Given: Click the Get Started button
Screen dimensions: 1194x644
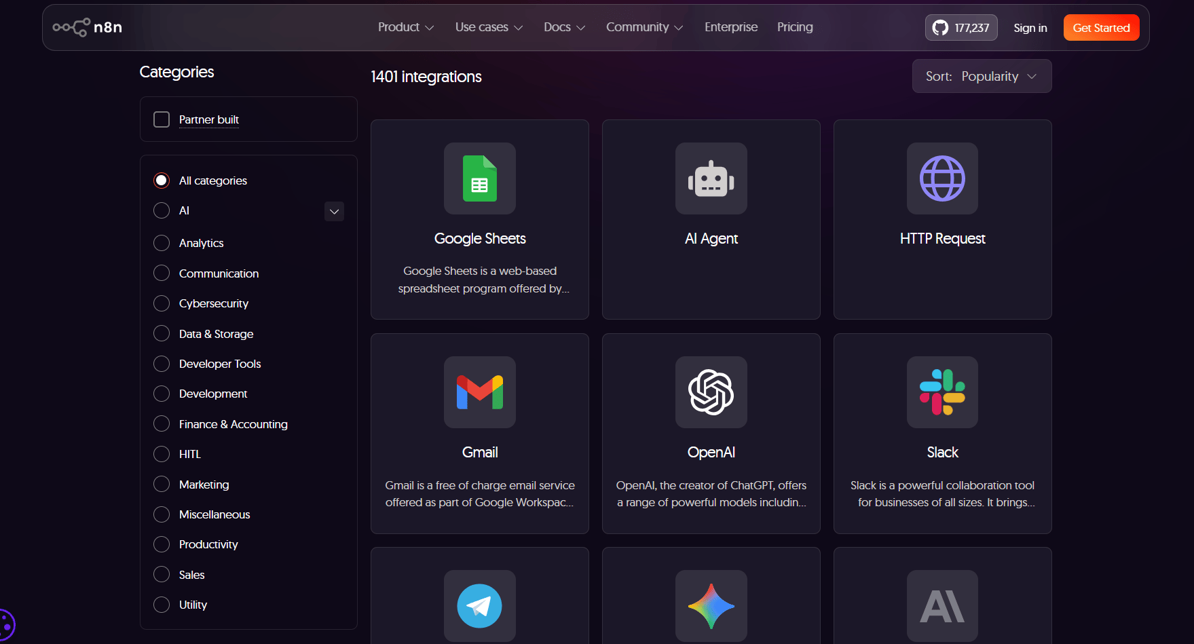Looking at the screenshot, I should click(1101, 28).
